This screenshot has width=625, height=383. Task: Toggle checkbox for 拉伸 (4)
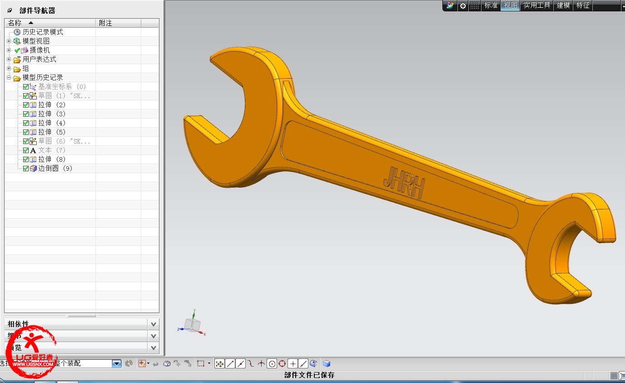tap(26, 123)
